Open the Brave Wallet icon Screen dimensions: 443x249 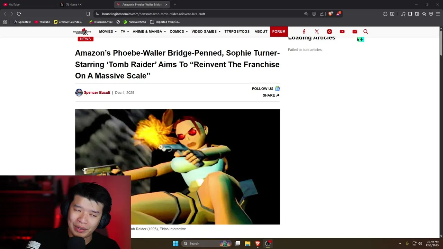417,14
